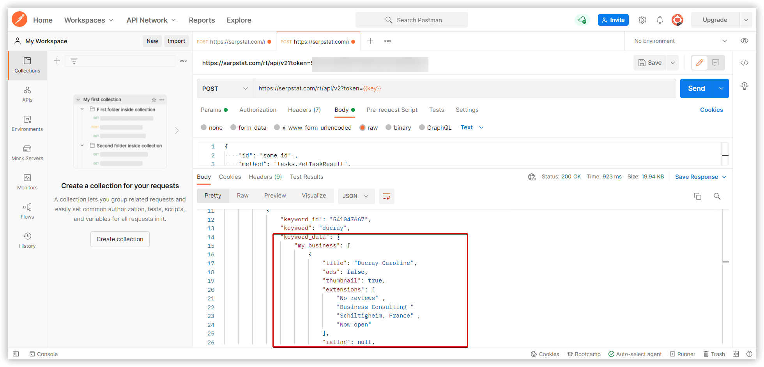Viewport: 764px width, 367px height.
Task: Expand the Save Response dropdown
Action: click(x=724, y=177)
